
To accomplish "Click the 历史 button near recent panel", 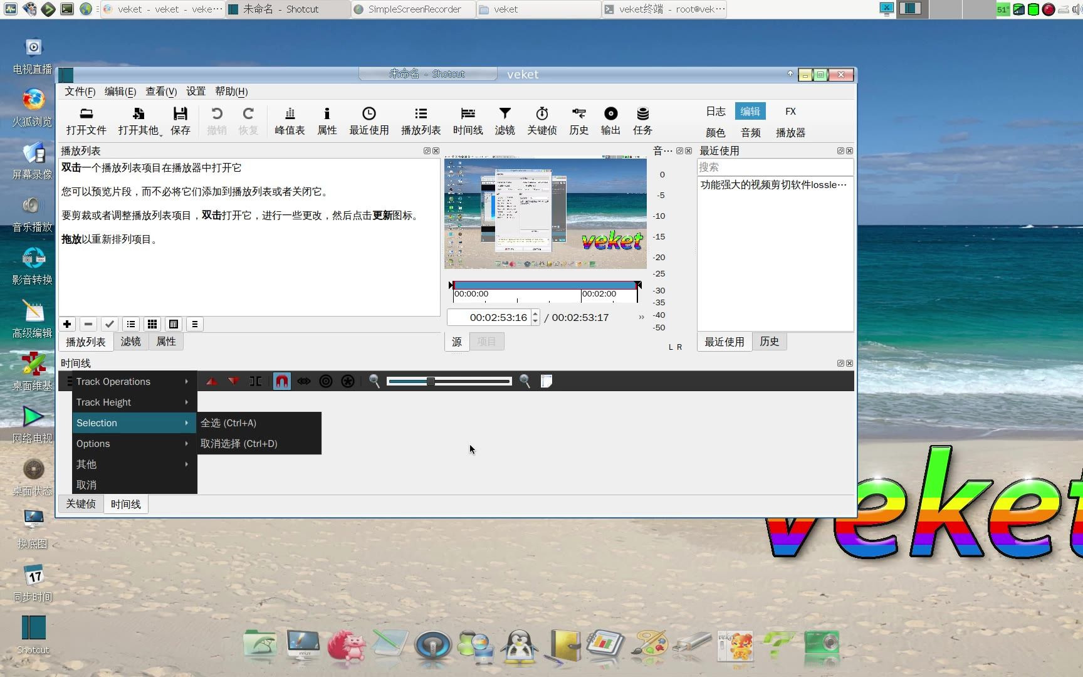I will pyautogui.click(x=770, y=341).
